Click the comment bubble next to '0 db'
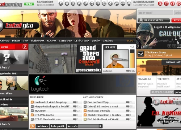 pos(128,71)
